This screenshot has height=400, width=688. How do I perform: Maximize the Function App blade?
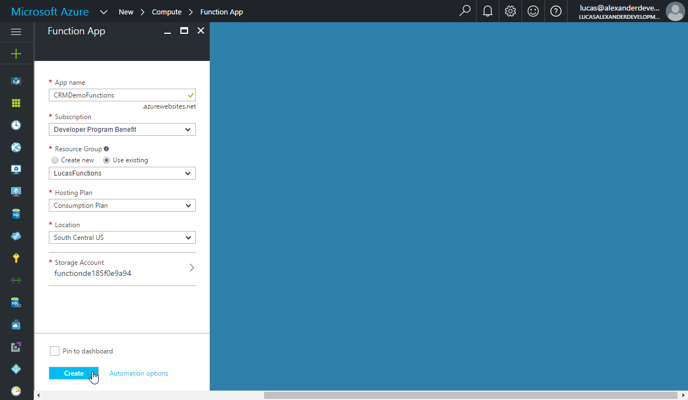(184, 31)
